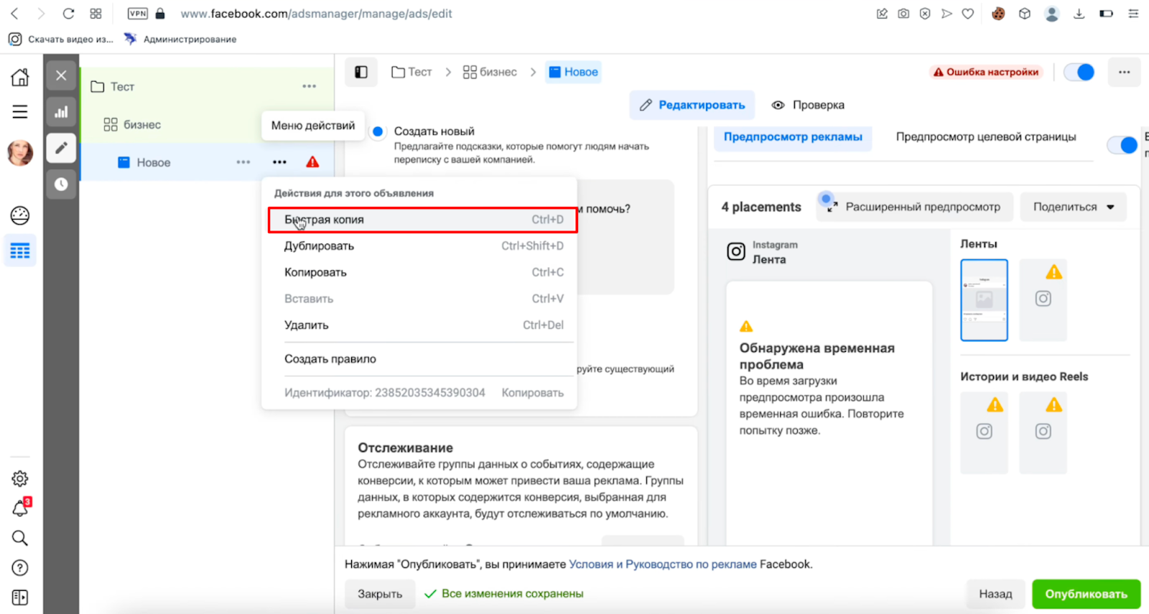Image resolution: width=1149 pixels, height=614 pixels.
Task: Click Новое breadcrumb chip
Action: (x=573, y=72)
